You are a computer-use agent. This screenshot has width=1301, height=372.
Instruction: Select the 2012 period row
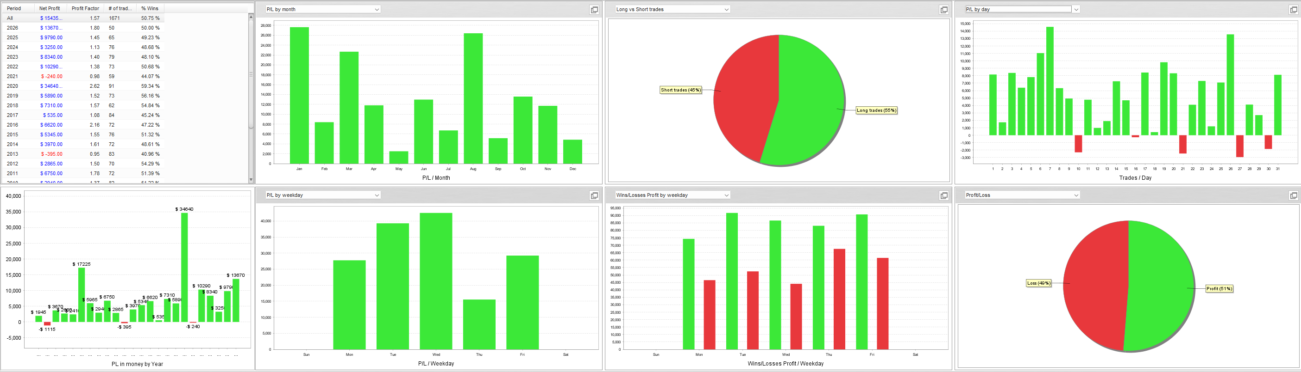click(x=83, y=164)
